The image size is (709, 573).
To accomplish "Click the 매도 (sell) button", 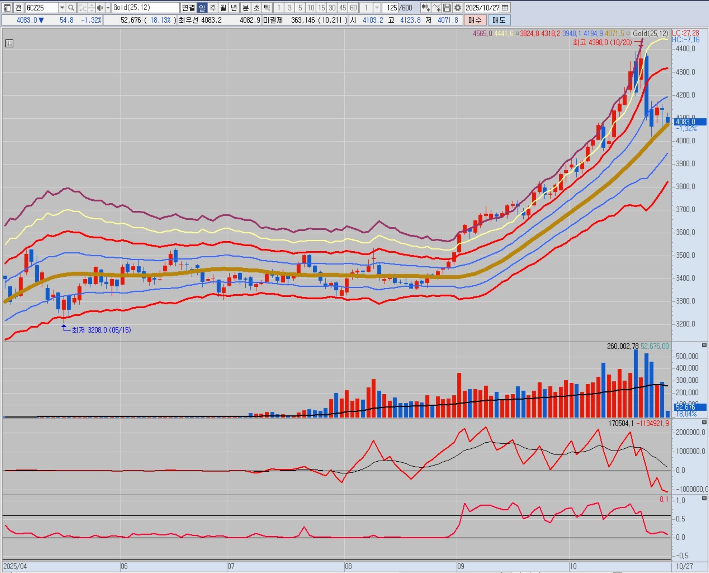I will pos(499,20).
